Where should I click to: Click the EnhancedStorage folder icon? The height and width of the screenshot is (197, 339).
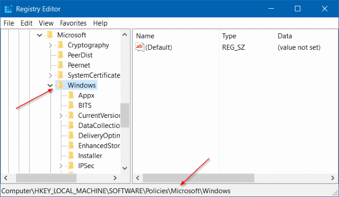pyautogui.click(x=71, y=145)
